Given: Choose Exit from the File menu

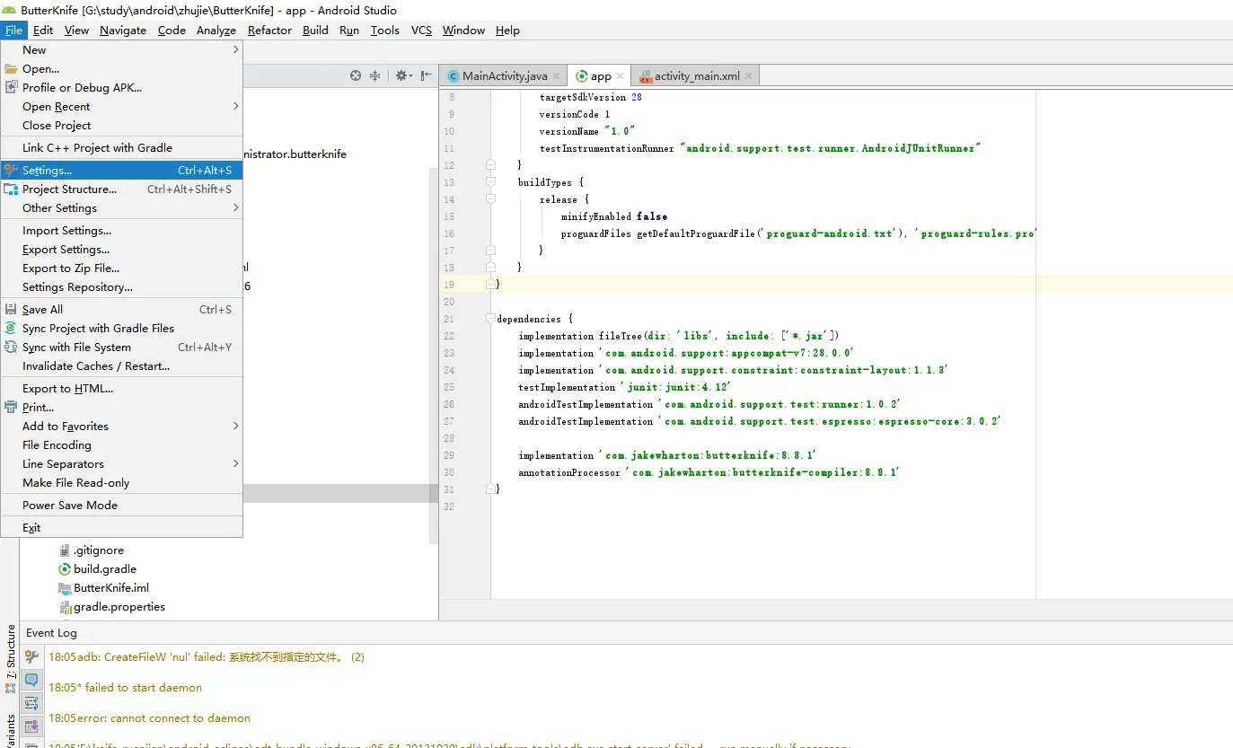Looking at the screenshot, I should 121,527.
